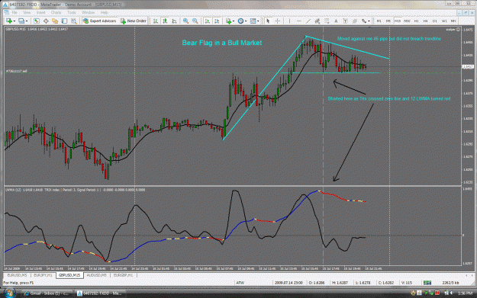This screenshot has height=298, width=477.
Task: Switch to the EURGBP,H1 chart tab
Action: pos(123,275)
